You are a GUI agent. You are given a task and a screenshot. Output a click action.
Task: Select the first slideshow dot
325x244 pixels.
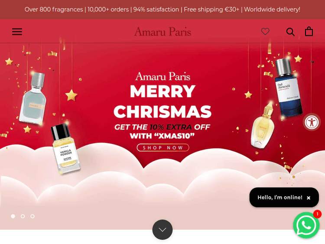point(13,216)
